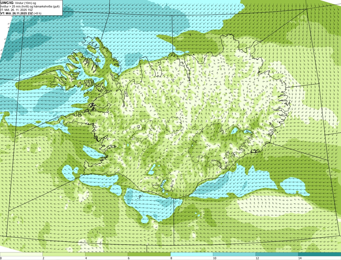Click the scale label '14'
Image resolution: width=341 pixels, height=260 pixels.
point(300,258)
